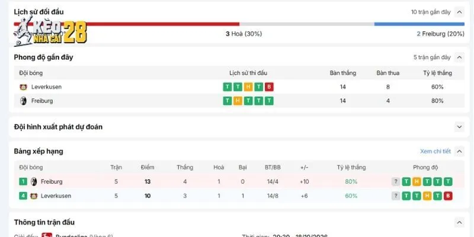Image resolution: width=474 pixels, height=237 pixels.
Task: Click first green T in Leverkusen recent form
Action: (228, 87)
